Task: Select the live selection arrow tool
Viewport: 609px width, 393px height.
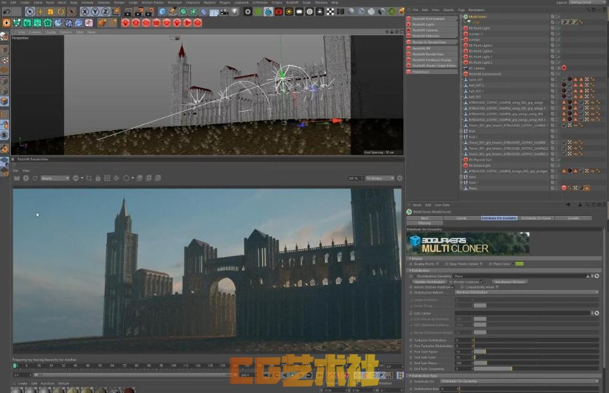Action: [29, 12]
